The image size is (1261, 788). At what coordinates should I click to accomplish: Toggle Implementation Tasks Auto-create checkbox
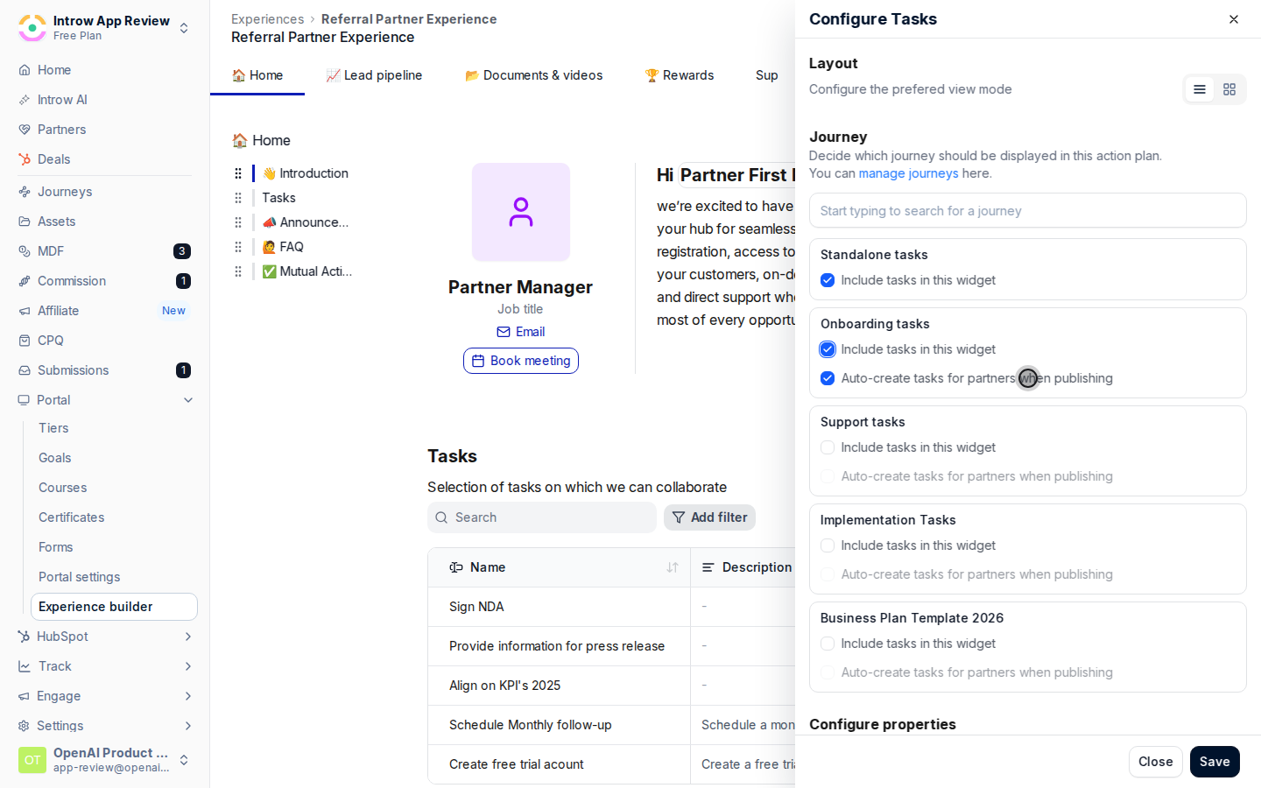(828, 574)
